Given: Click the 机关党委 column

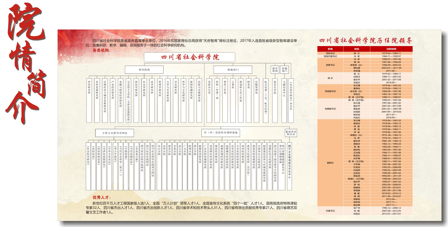Looking at the screenshot, I should tap(266, 100).
